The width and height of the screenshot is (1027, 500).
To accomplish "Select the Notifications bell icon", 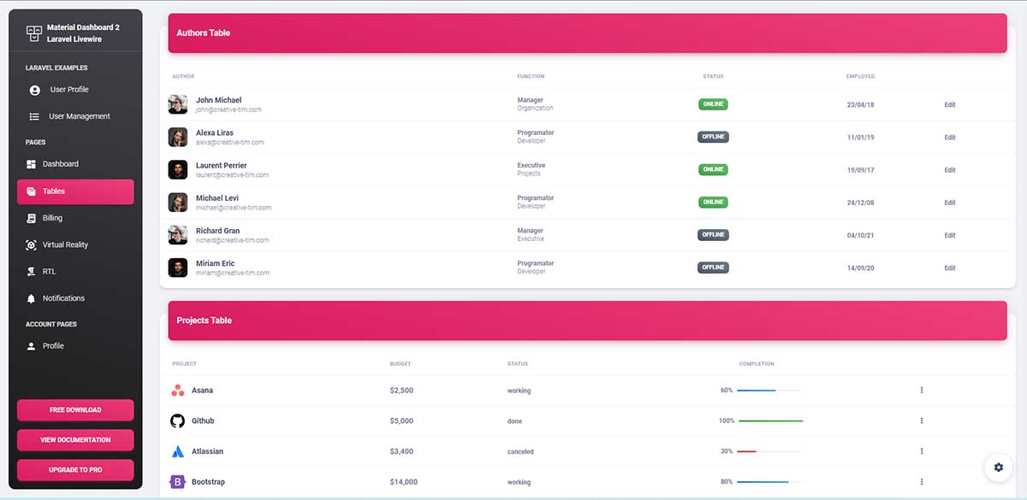I will (32, 297).
